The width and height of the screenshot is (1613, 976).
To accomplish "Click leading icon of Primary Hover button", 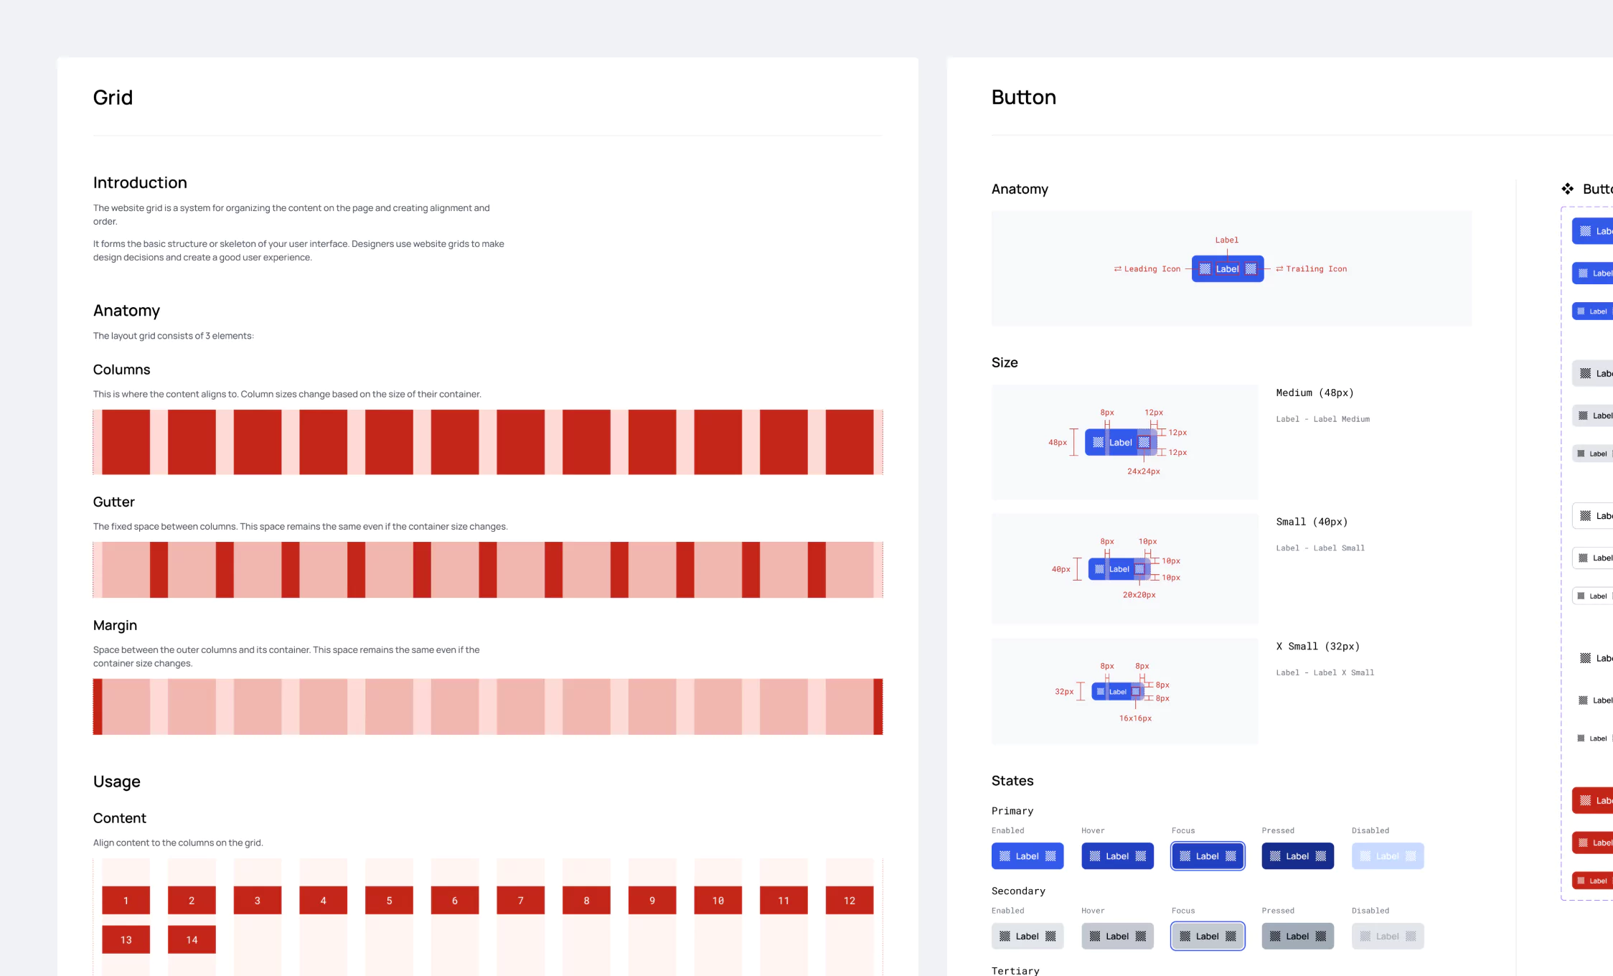I will (x=1095, y=856).
